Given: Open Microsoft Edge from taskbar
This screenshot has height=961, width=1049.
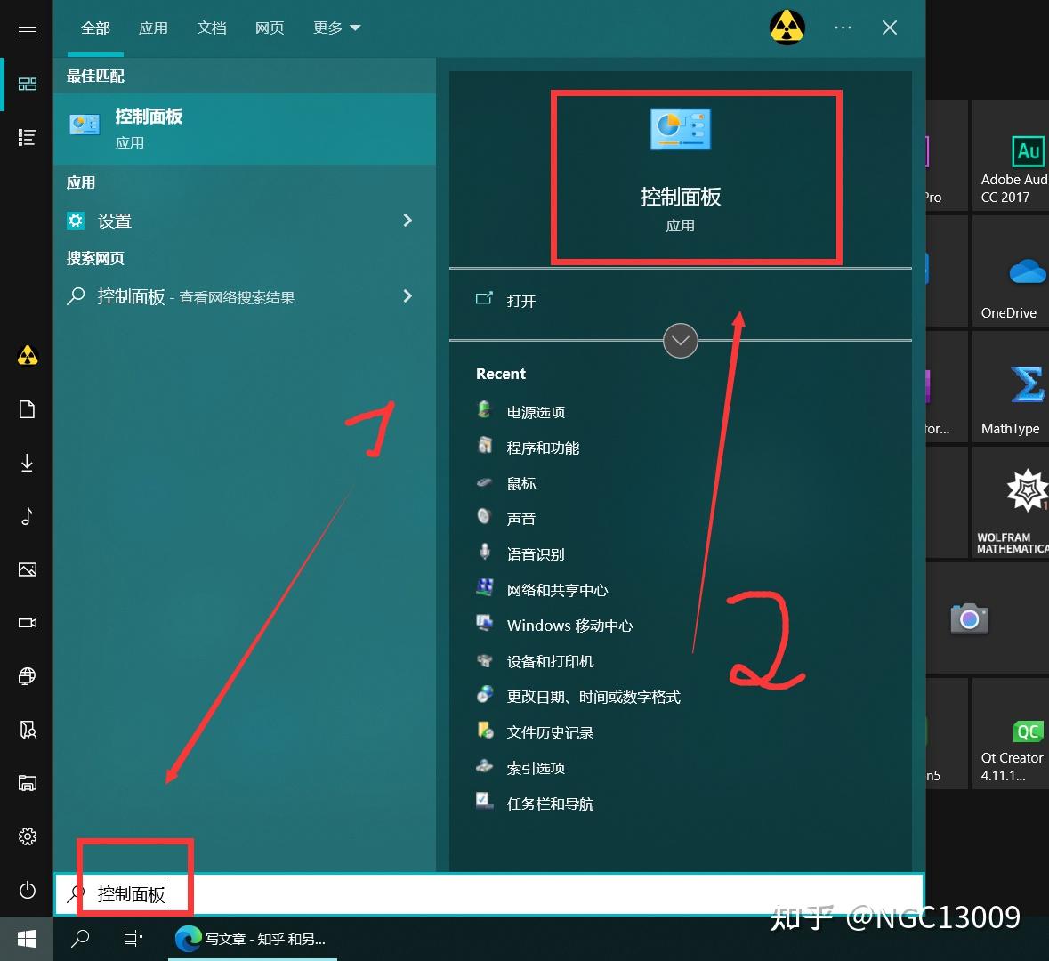Looking at the screenshot, I should point(188,939).
